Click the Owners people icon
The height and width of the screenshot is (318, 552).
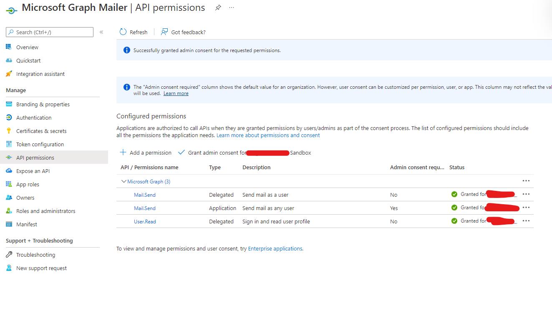pyautogui.click(x=9, y=198)
